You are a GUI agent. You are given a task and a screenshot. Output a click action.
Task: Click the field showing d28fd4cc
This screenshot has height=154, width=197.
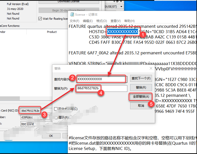click(x=36, y=117)
